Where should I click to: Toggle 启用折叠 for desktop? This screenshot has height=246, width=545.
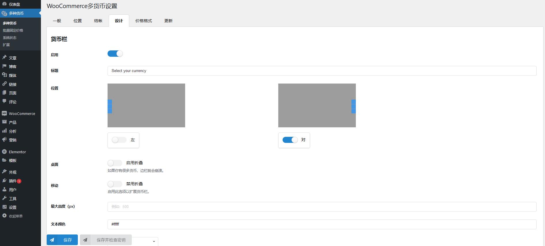pyautogui.click(x=114, y=163)
